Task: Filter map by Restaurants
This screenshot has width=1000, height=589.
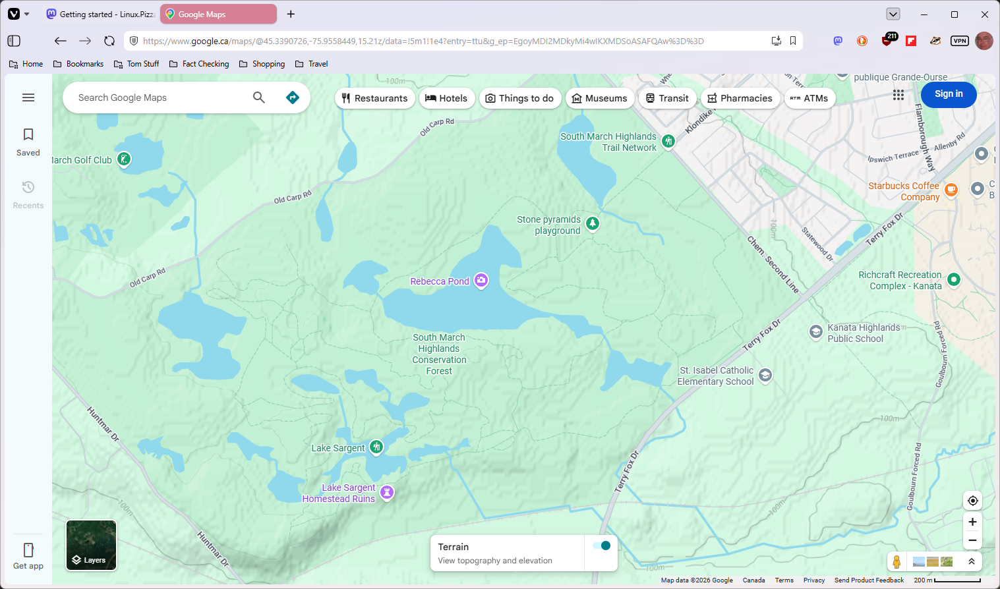Action: (x=375, y=98)
